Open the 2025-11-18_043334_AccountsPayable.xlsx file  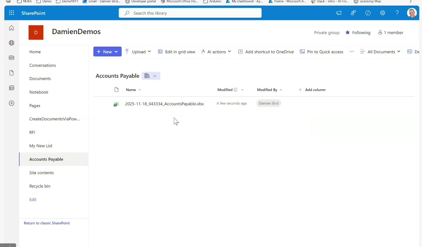point(164,104)
